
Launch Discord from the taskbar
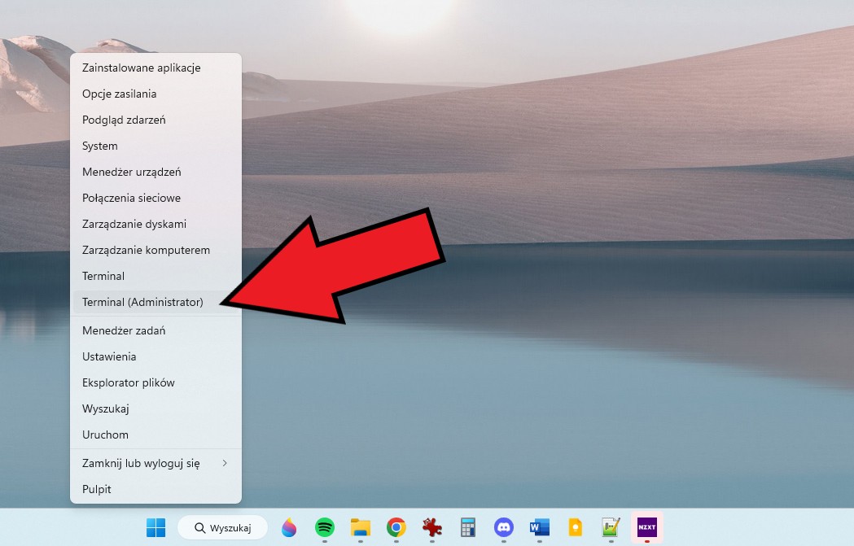click(x=503, y=527)
